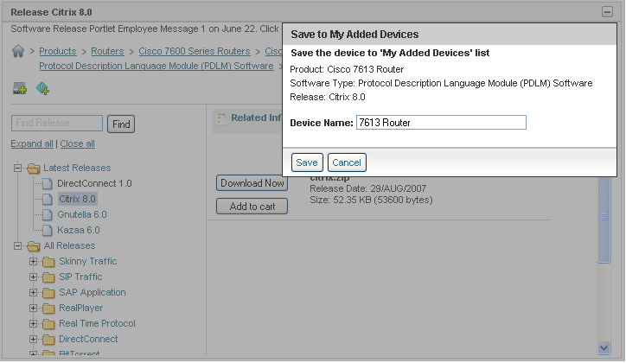
Task: Click the Download Now button
Action: tap(252, 183)
